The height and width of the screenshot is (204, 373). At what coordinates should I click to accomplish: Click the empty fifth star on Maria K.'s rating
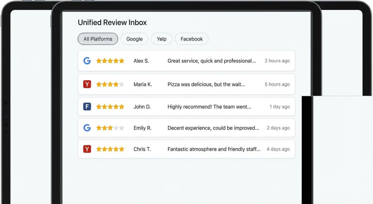point(121,84)
